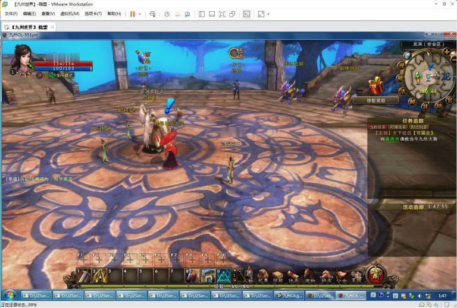Switch to 附近玩家 nearby players tab
457x308 pixels.
point(418,127)
